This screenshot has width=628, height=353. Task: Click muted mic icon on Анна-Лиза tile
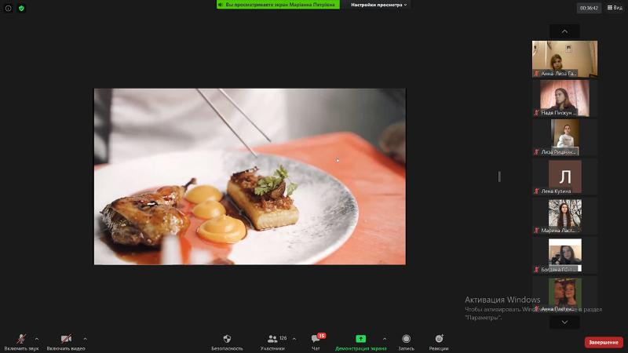click(537, 73)
